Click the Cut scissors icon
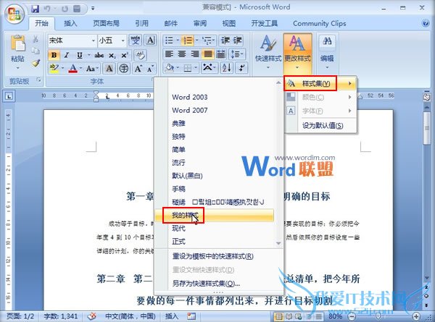Image resolution: width=435 pixels, height=322 pixels. [x=36, y=39]
